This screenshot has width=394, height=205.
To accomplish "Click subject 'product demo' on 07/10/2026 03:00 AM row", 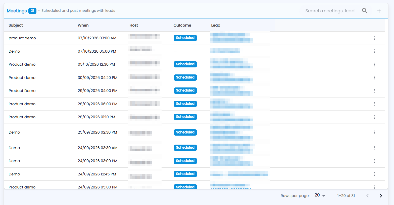I will (x=22, y=38).
